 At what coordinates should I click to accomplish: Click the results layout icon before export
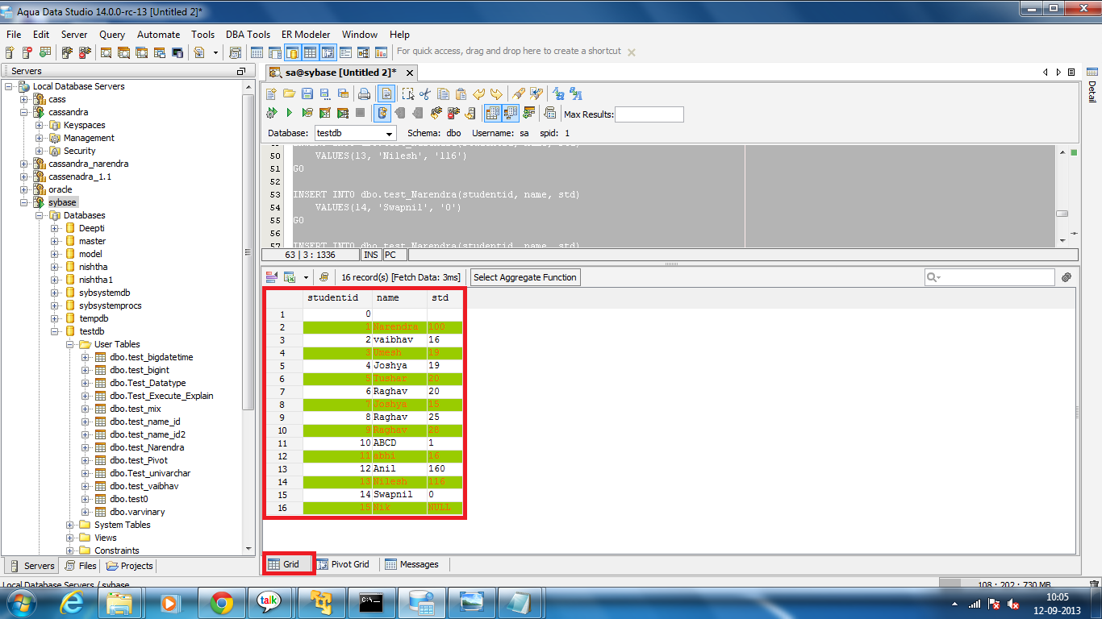tap(271, 277)
